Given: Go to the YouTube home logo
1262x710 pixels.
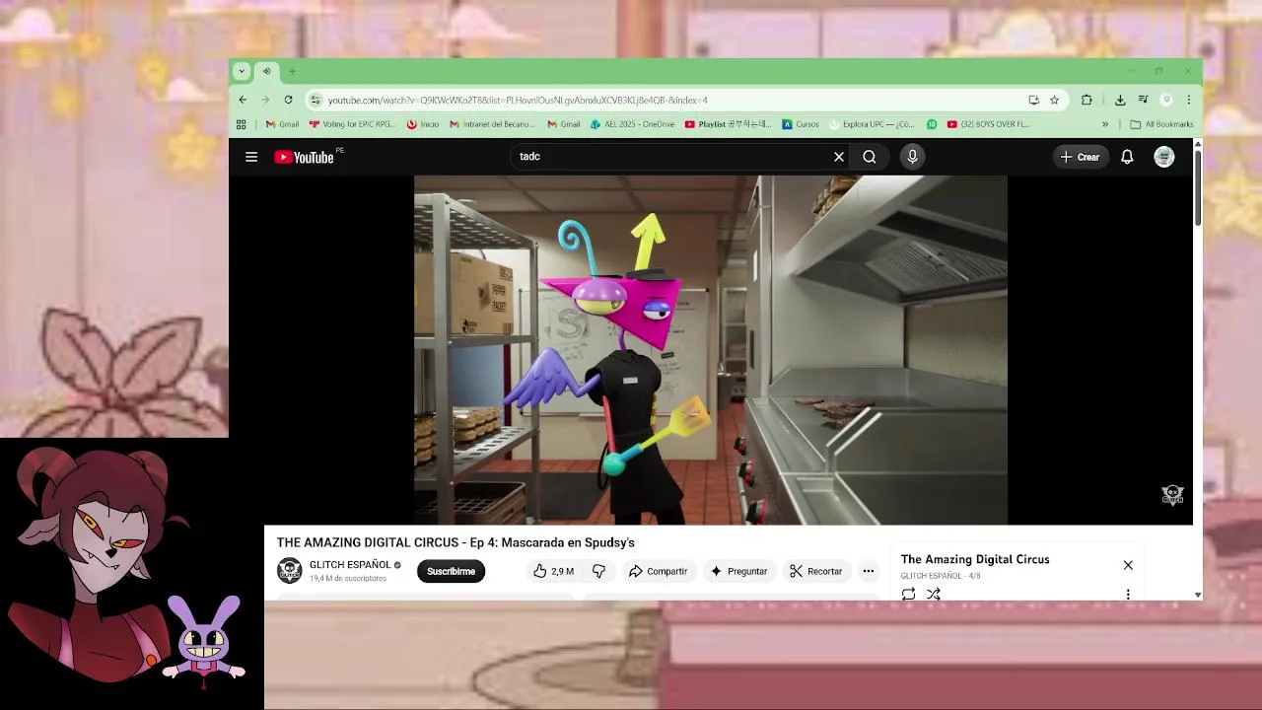Looking at the screenshot, I should [x=304, y=157].
